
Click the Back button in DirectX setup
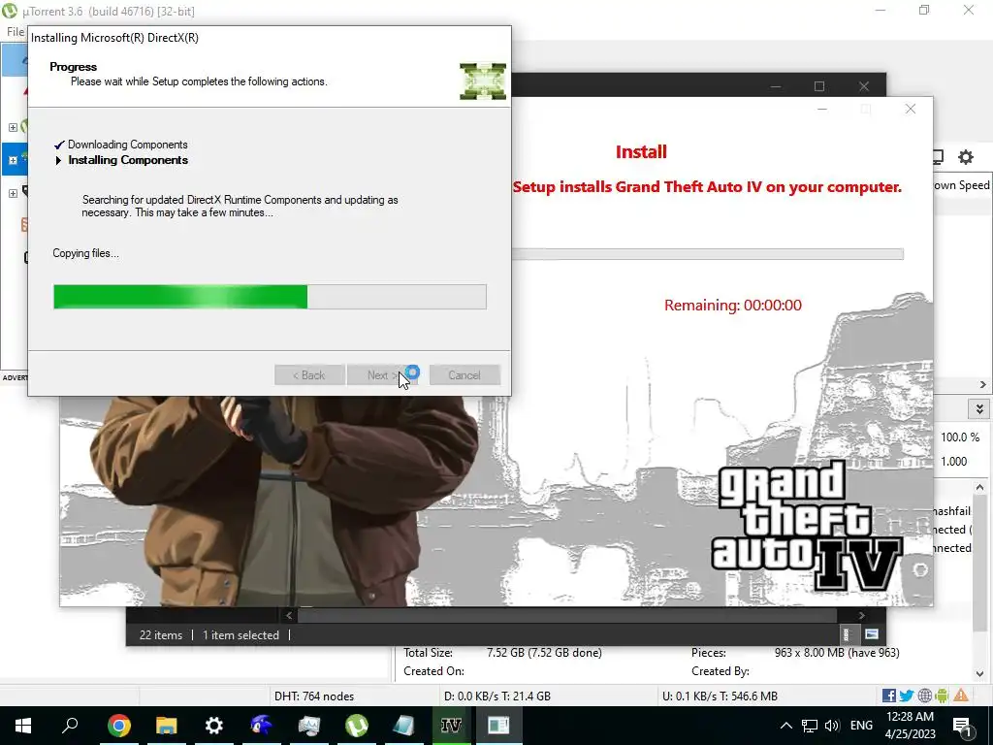[x=309, y=375]
